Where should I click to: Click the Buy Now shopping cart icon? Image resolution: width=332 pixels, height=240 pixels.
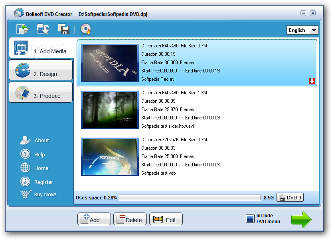point(26,194)
